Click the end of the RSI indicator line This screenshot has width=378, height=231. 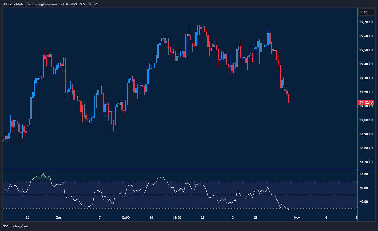click(x=288, y=210)
